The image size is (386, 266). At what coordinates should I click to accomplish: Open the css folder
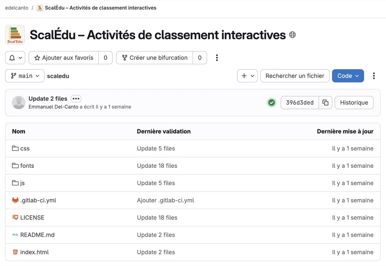[25, 149]
